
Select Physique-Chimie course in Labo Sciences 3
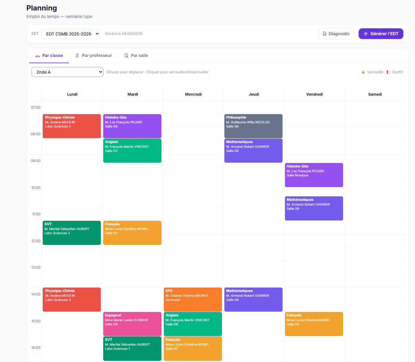coord(72,299)
